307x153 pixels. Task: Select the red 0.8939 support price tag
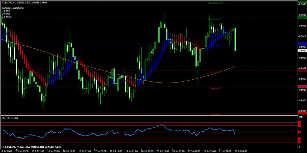click(302, 87)
